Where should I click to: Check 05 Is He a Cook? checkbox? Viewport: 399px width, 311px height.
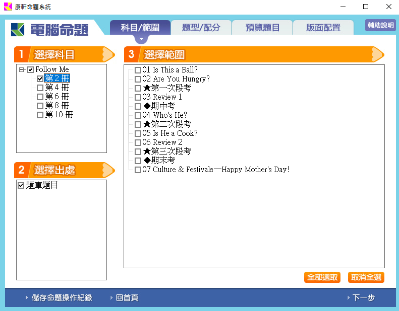click(138, 133)
